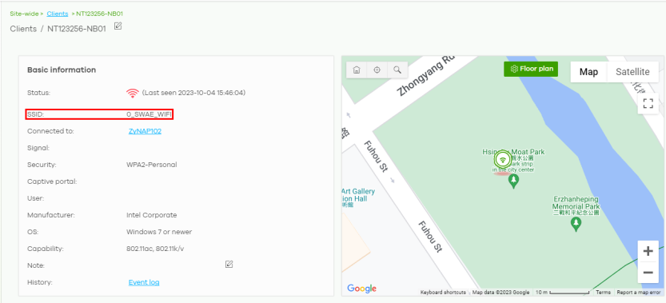Click the locate crosshair icon on map
This screenshot has height=303, width=666.
click(x=377, y=70)
